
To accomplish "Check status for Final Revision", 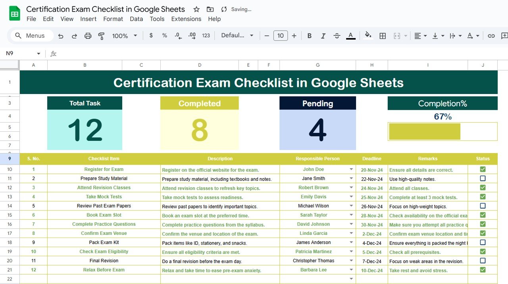I will [x=483, y=261].
